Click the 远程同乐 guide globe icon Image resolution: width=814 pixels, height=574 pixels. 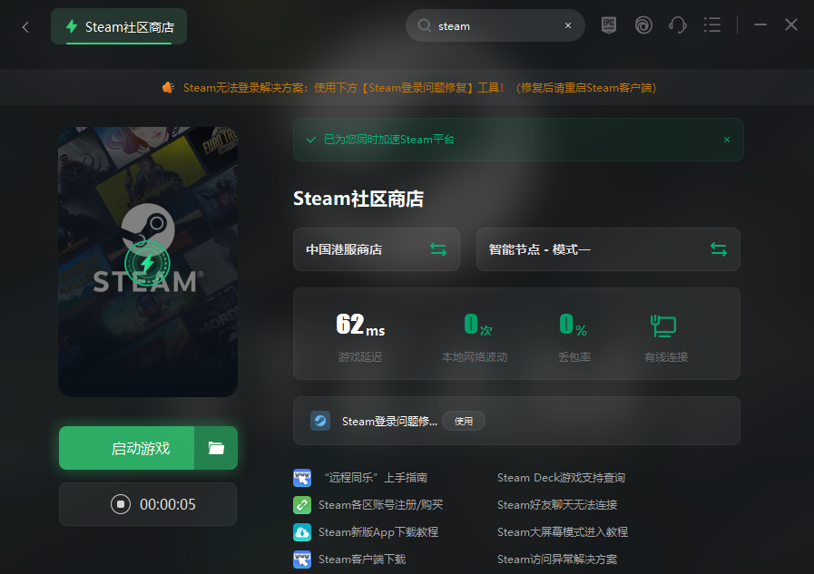301,478
